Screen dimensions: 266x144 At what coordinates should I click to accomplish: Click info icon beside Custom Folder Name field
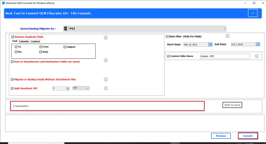[257, 56]
